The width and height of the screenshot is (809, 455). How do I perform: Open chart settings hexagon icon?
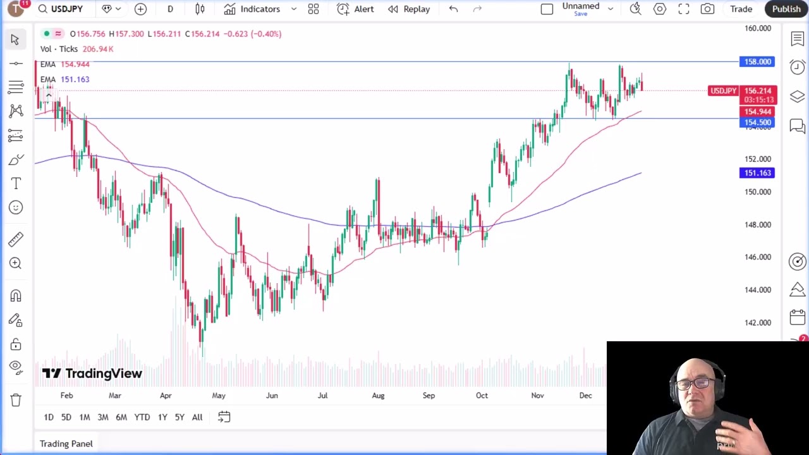(x=659, y=9)
